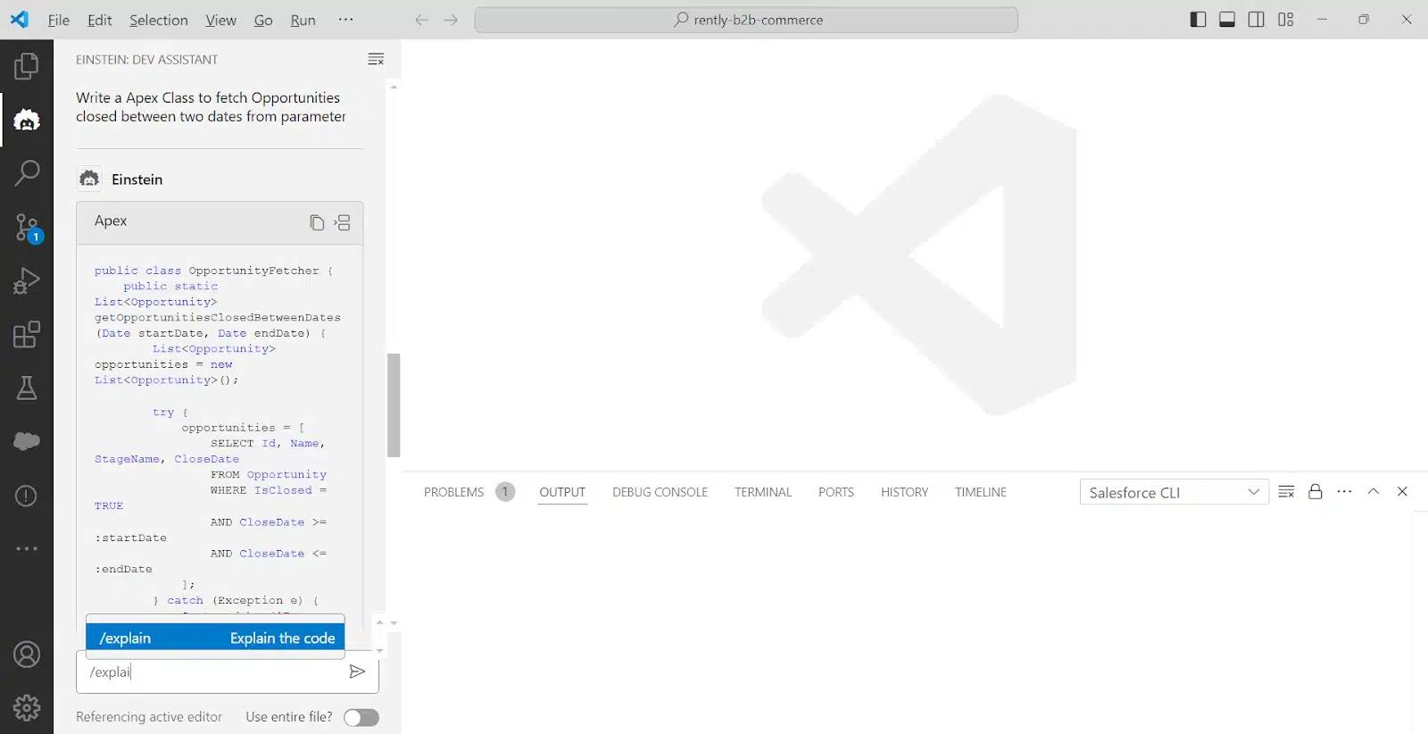Open Run and Debug view
Screen dimensions: 1428x734
tap(27, 281)
